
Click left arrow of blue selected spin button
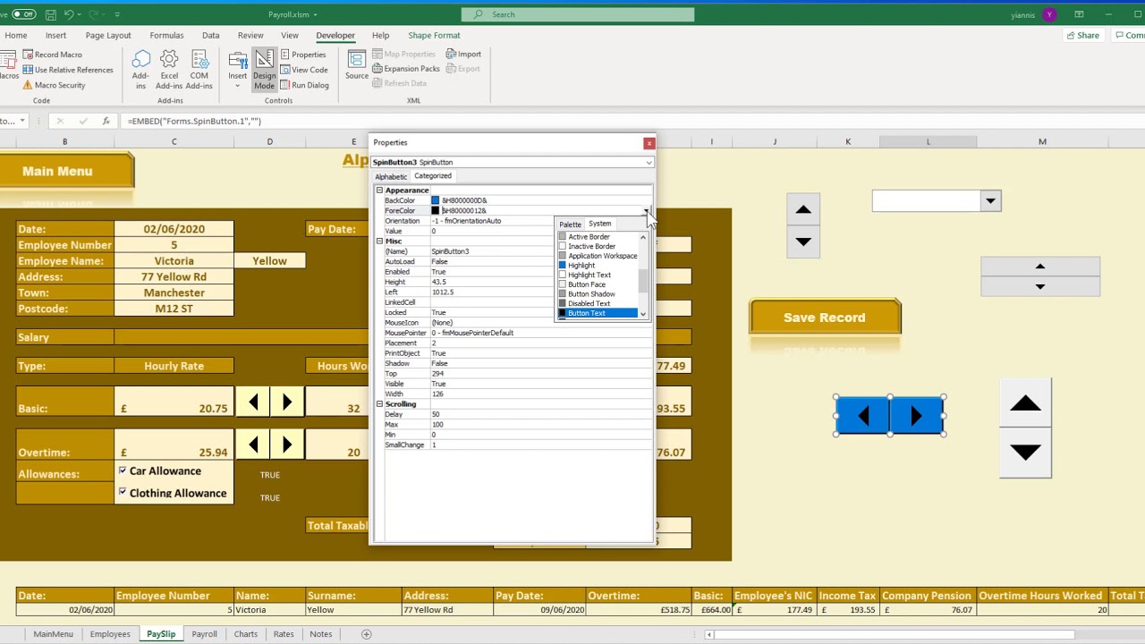pyautogui.click(x=862, y=416)
